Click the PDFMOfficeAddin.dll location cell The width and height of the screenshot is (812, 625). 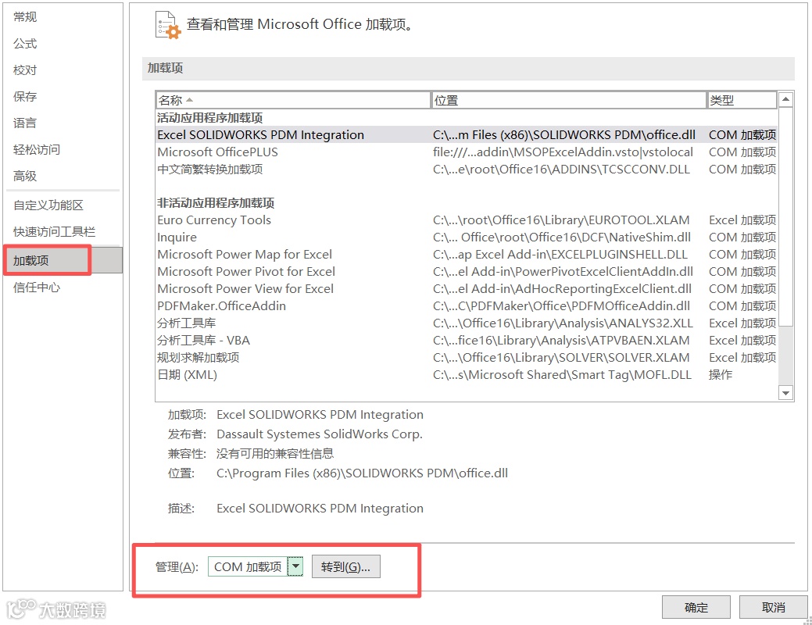tap(561, 305)
